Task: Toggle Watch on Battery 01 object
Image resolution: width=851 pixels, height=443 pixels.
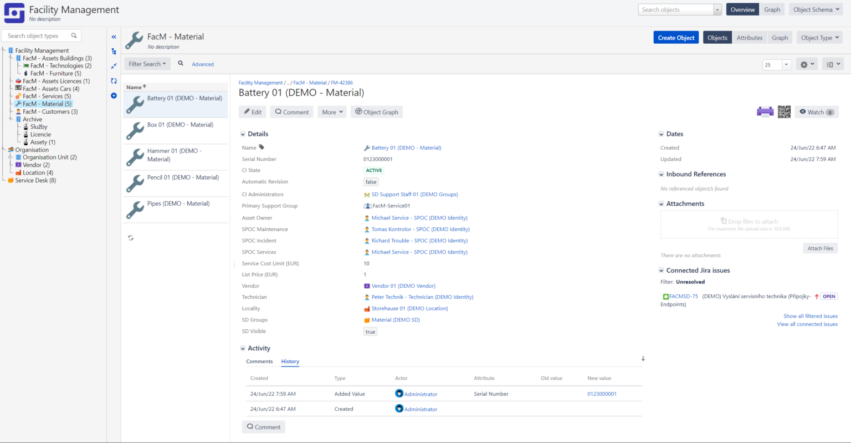Action: pyautogui.click(x=816, y=112)
